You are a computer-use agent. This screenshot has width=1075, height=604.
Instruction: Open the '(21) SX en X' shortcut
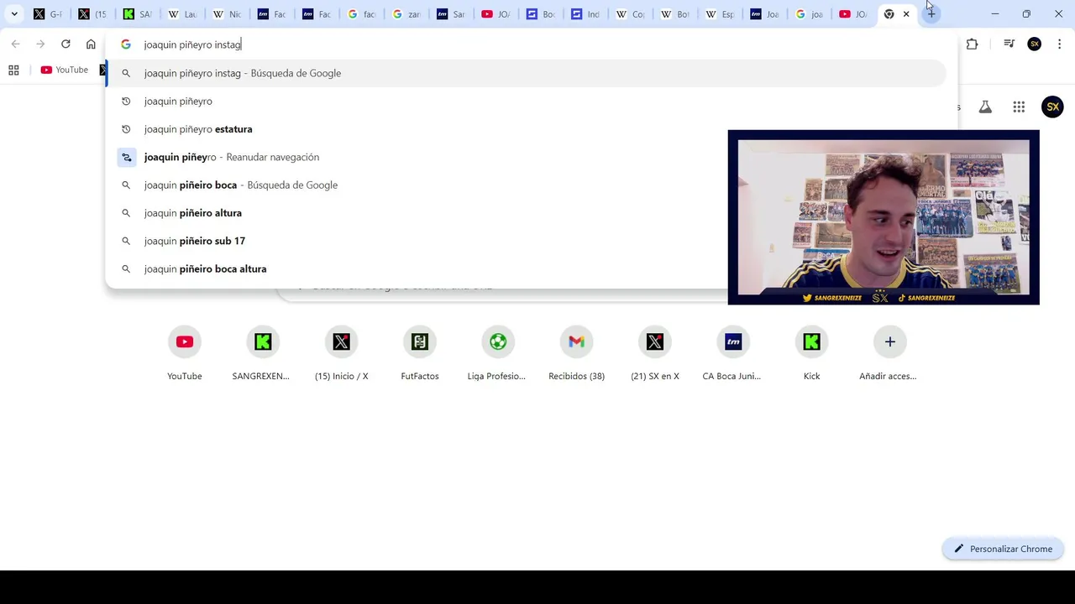tap(655, 355)
